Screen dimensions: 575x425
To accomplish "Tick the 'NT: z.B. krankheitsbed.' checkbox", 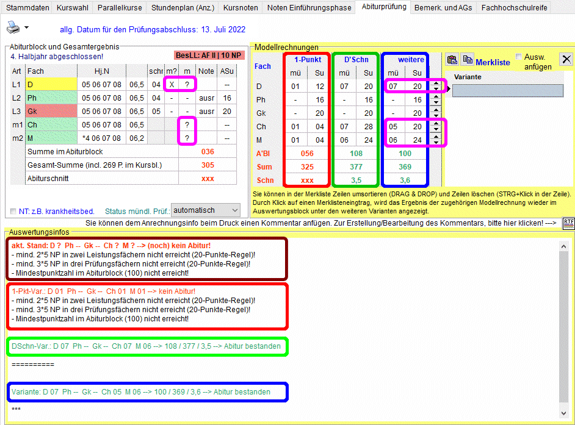I will click(x=13, y=212).
